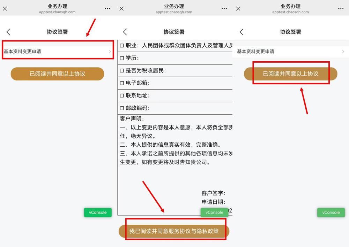Viewport: 349px width, 247px height.
Task: Expand 基本资料变更申请 chevron in right screen
Action: tap(343, 52)
